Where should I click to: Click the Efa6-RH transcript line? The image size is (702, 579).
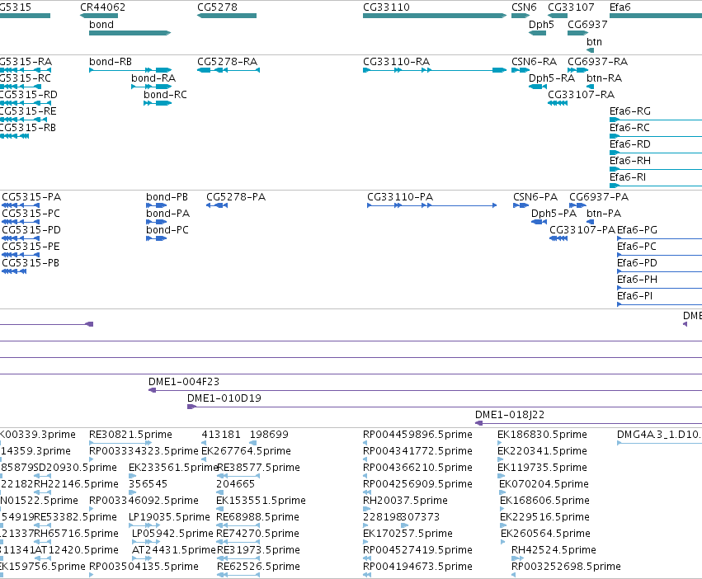point(656,169)
